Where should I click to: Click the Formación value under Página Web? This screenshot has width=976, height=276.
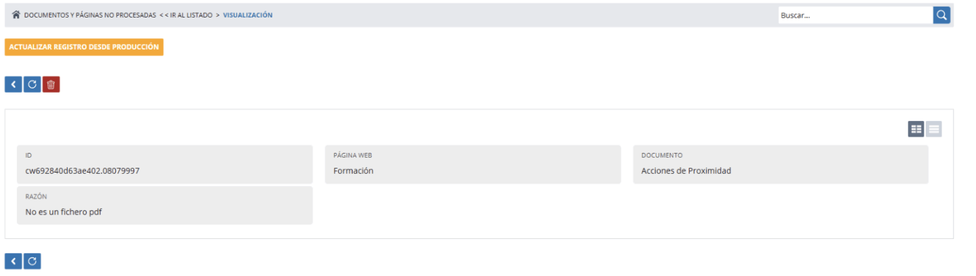tap(353, 171)
